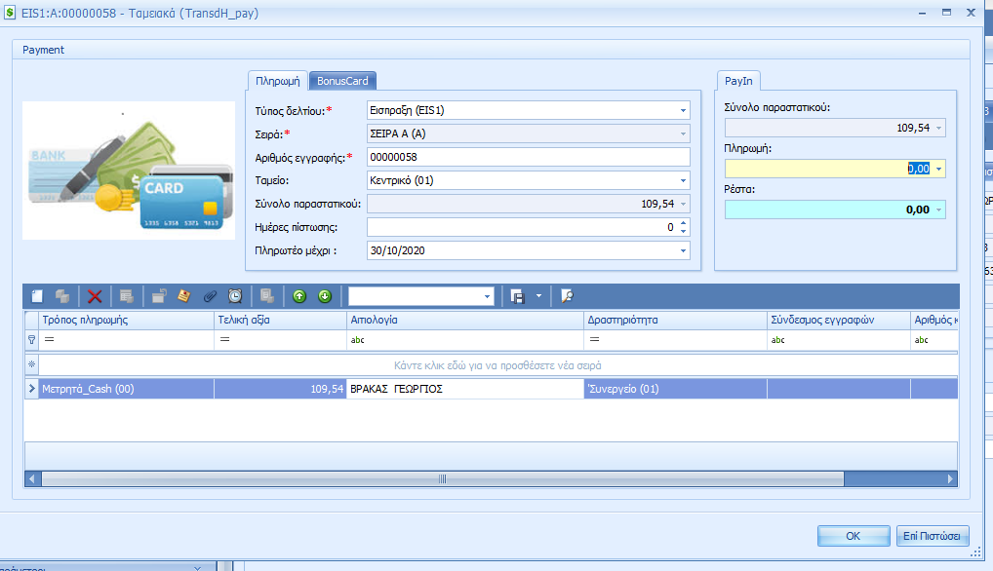Expand the Ταμείο dropdown list

pyautogui.click(x=683, y=180)
